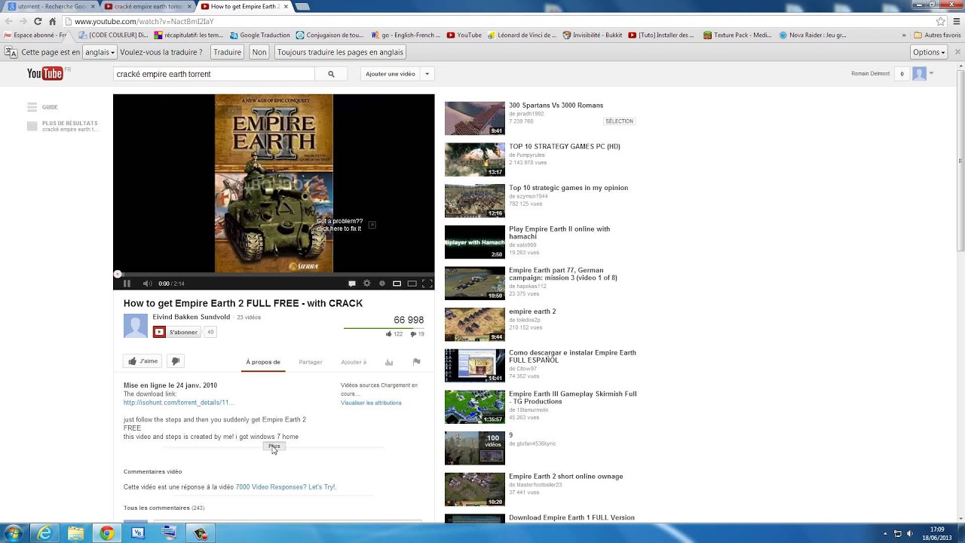The height and width of the screenshot is (543, 965).
Task: Decline translation with Non button
Action: coord(259,52)
